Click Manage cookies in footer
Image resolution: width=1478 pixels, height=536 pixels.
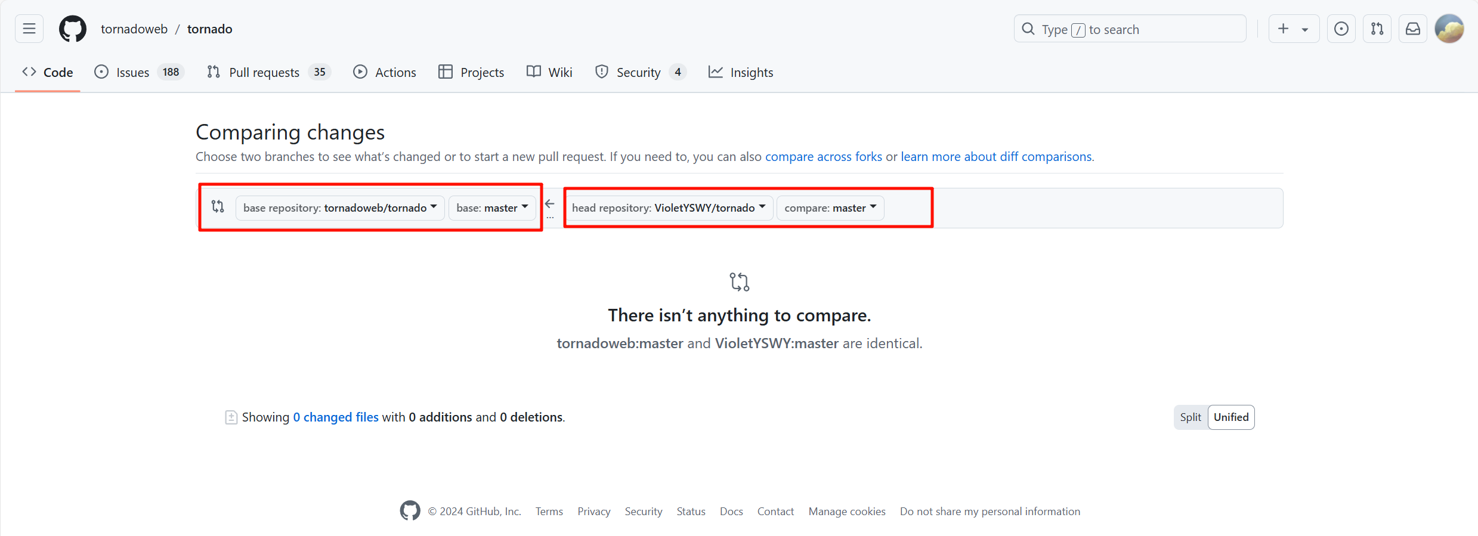pos(847,512)
